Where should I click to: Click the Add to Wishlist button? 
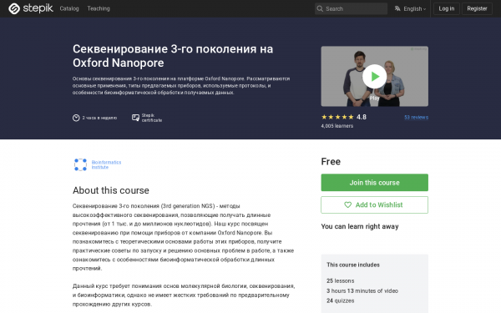click(374, 204)
